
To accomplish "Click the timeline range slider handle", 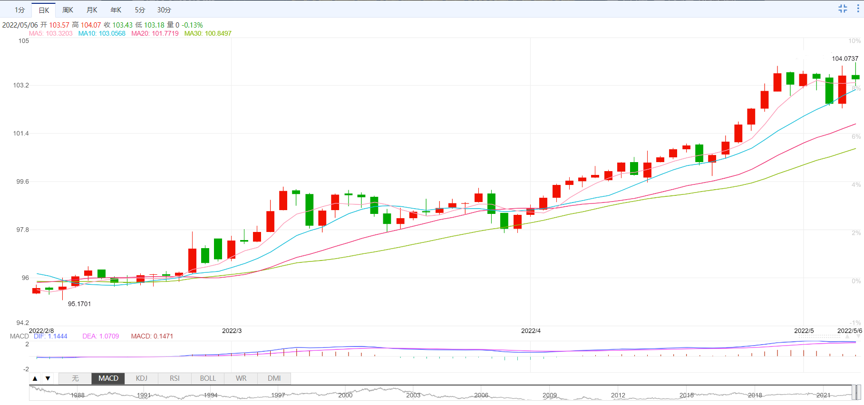I will pos(856,393).
